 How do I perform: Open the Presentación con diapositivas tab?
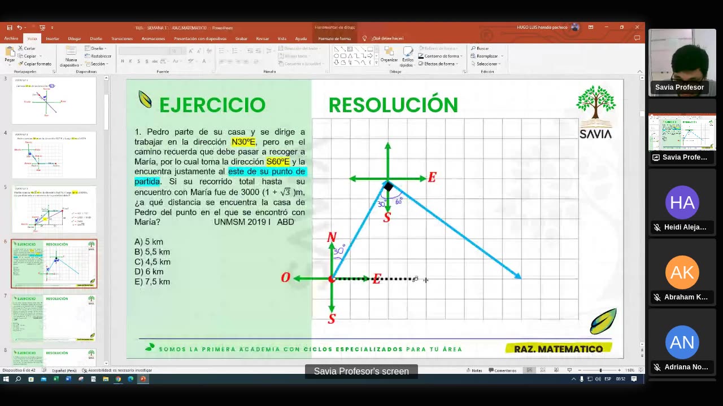[200, 38]
